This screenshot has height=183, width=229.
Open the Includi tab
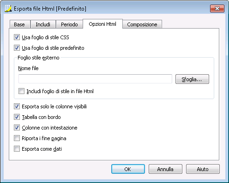tap(43, 24)
